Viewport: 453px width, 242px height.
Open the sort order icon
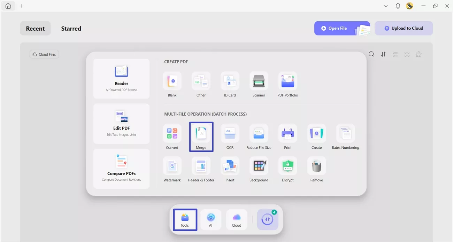[383, 54]
